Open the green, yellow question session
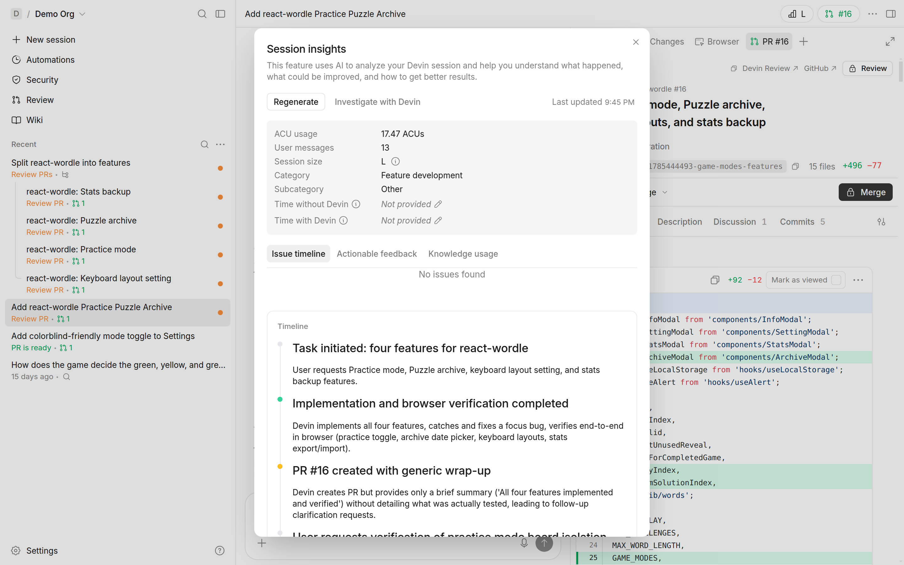904x565 pixels. tap(117, 370)
